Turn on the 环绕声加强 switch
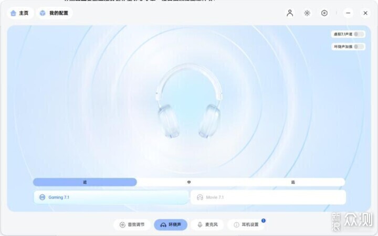The height and width of the screenshot is (236, 378). [x=359, y=47]
